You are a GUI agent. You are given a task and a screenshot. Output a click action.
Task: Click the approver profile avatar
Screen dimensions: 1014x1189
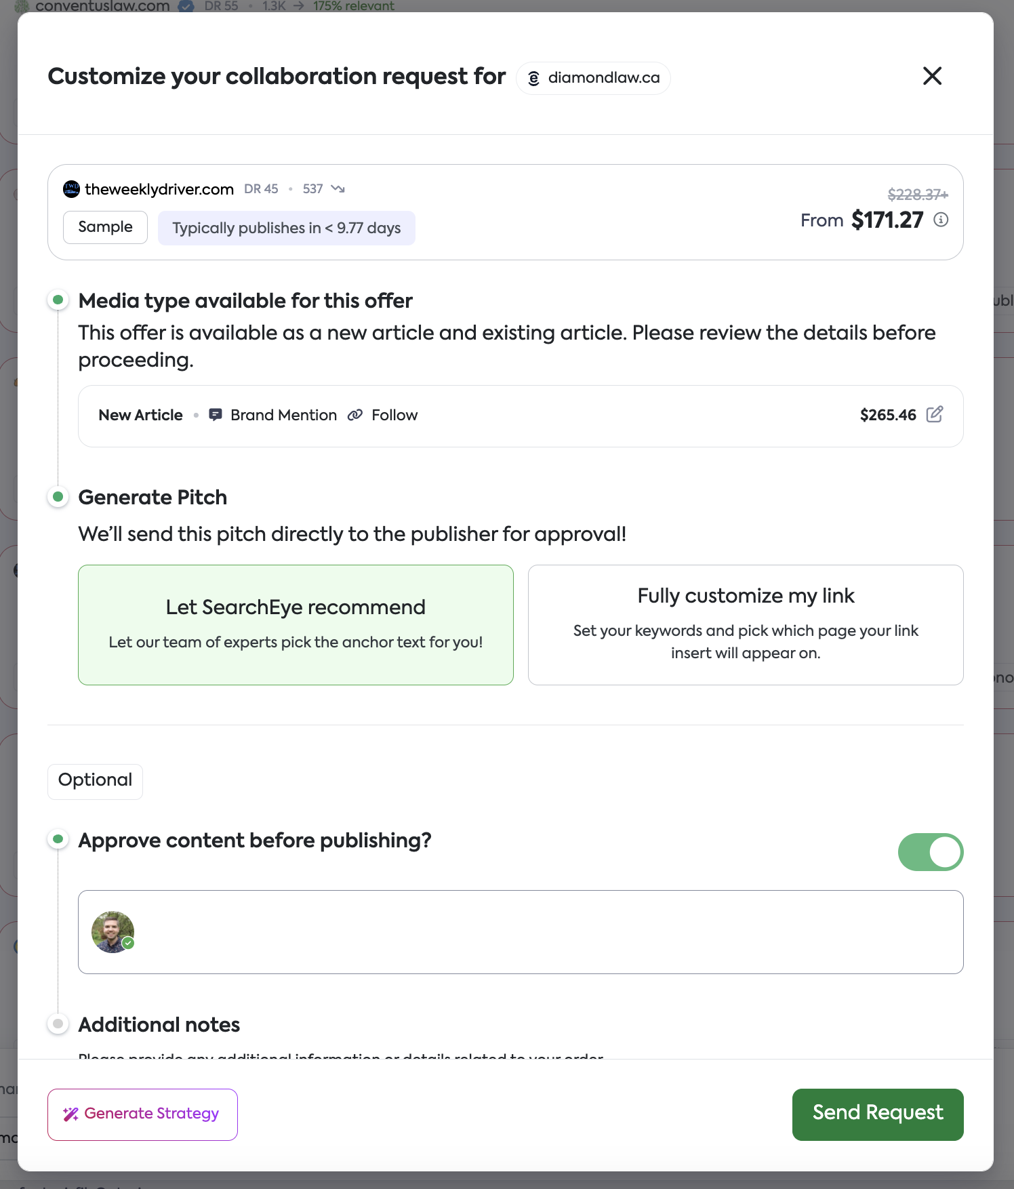pyautogui.click(x=113, y=932)
